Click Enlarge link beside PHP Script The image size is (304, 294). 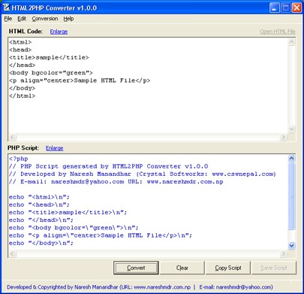(54, 148)
